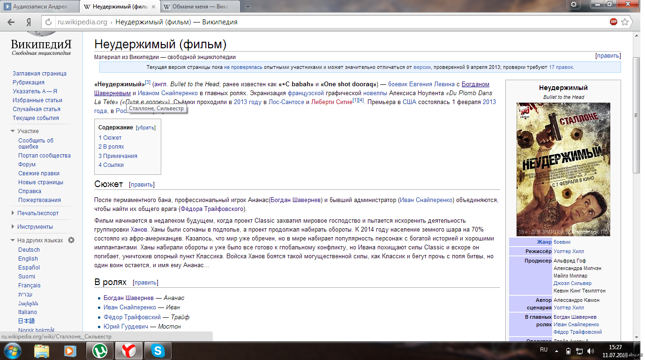Open the боевик genre link in infobox
This screenshot has width=645, height=360.
pos(562,242)
